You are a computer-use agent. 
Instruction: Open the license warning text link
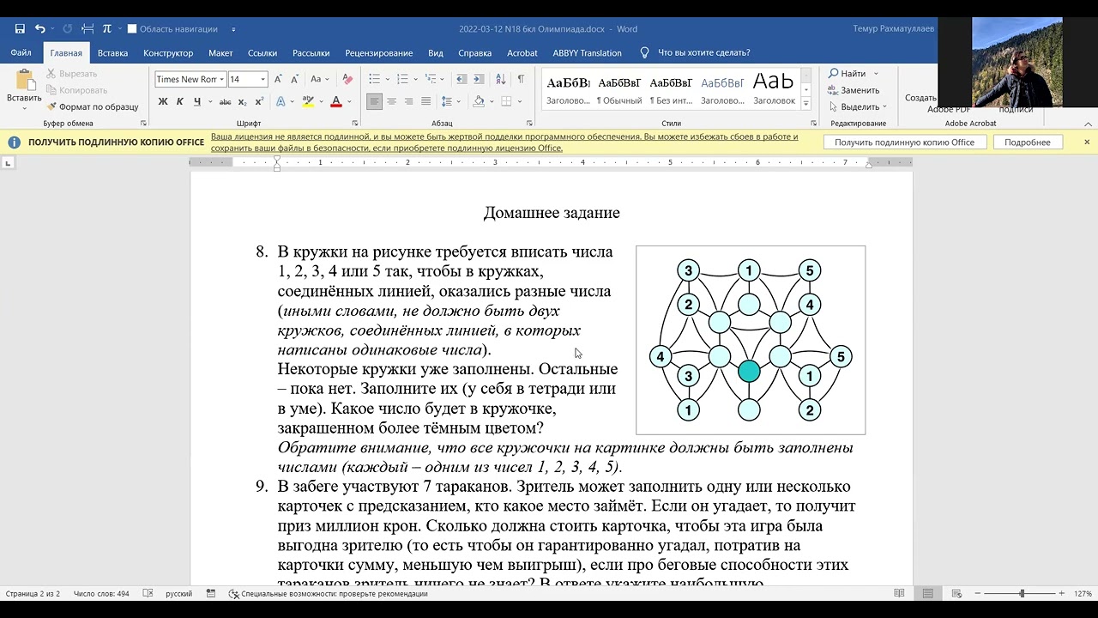504,142
